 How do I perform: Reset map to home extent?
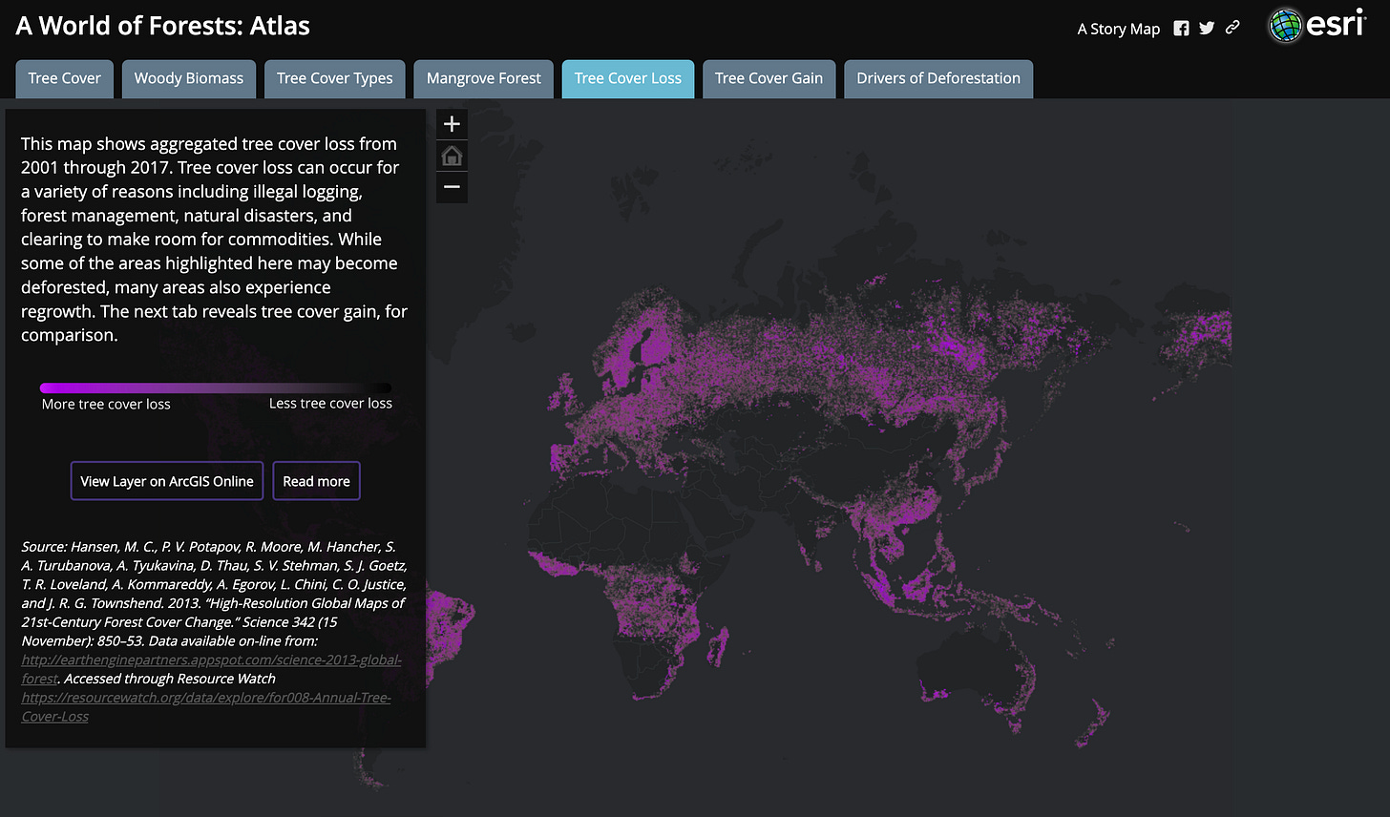click(x=452, y=156)
